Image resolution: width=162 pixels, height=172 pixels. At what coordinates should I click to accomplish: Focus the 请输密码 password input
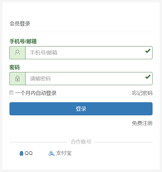(x=89, y=79)
